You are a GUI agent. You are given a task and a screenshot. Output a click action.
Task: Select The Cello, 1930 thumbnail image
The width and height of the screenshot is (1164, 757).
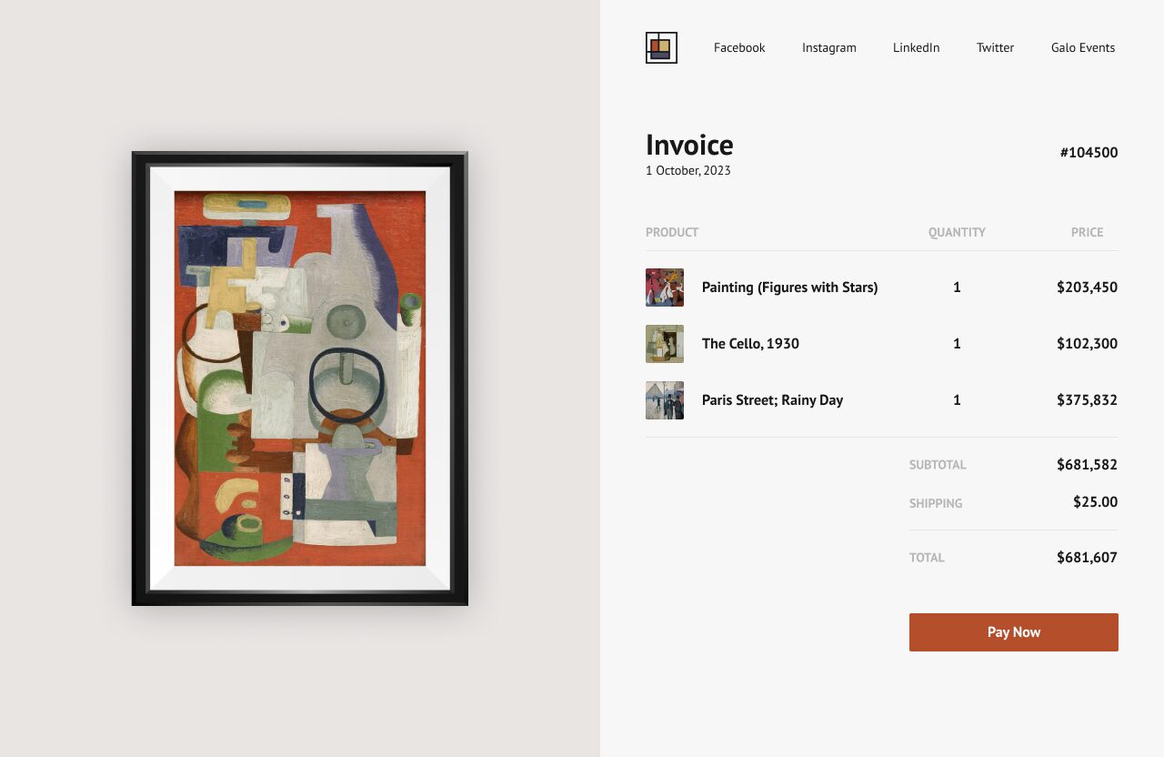coord(665,344)
